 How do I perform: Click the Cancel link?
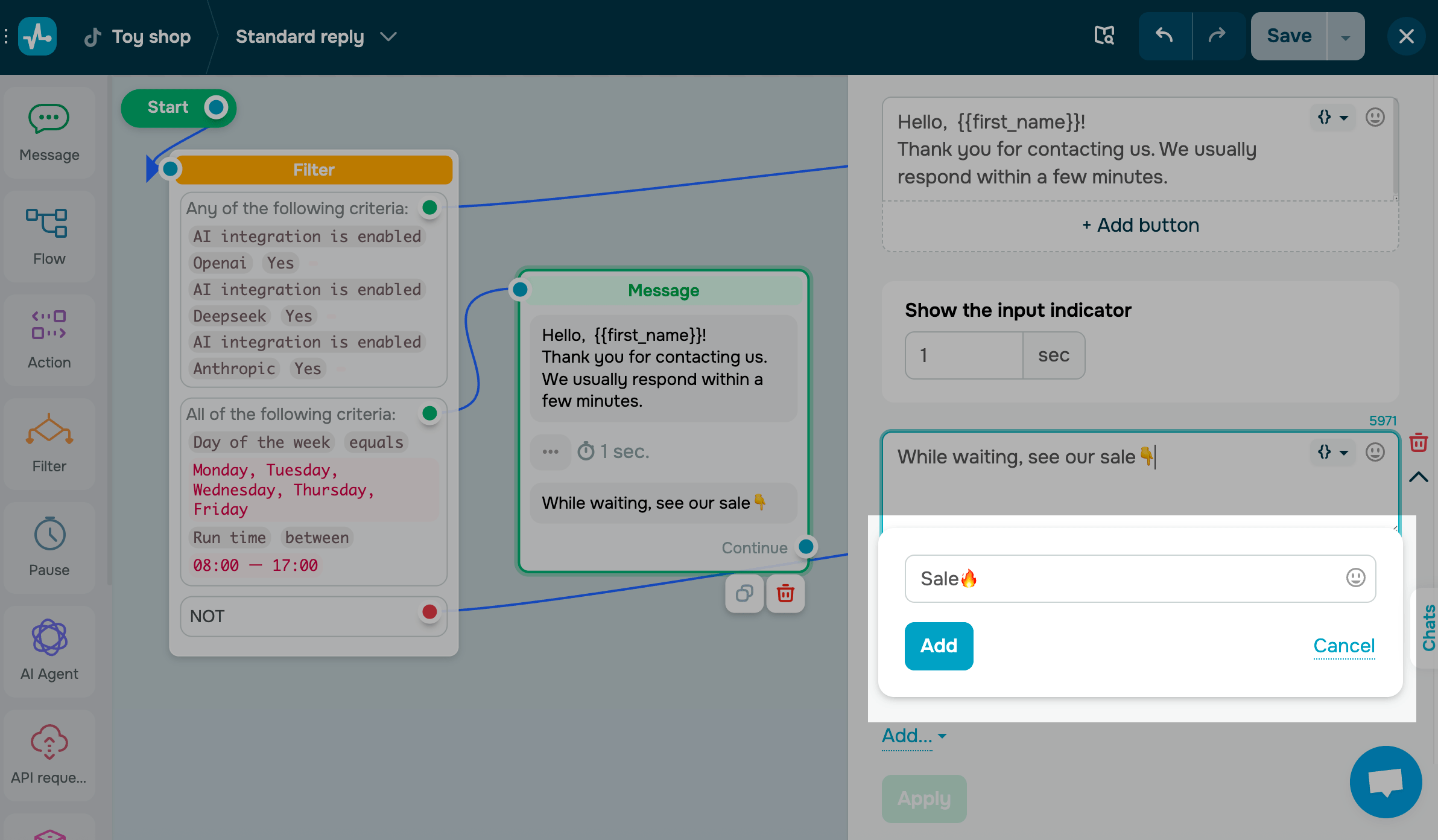[1344, 646]
